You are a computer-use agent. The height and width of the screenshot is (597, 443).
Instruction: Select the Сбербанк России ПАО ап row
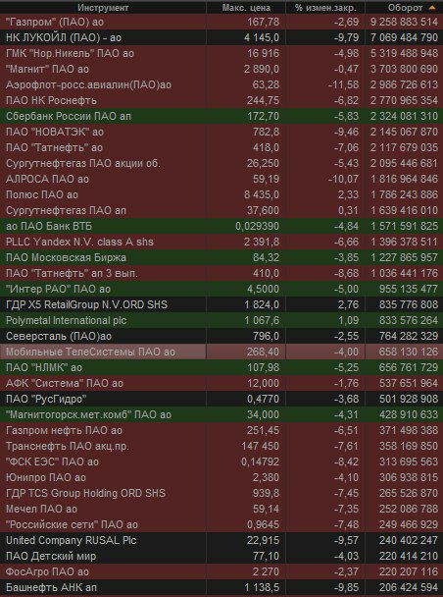coord(221,116)
